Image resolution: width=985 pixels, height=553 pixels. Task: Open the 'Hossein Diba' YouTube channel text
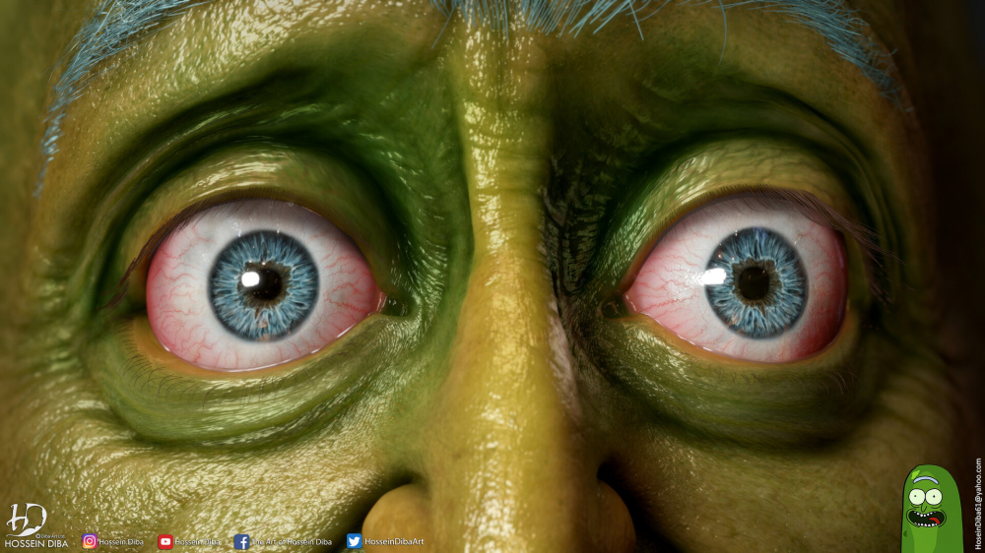coord(197,541)
